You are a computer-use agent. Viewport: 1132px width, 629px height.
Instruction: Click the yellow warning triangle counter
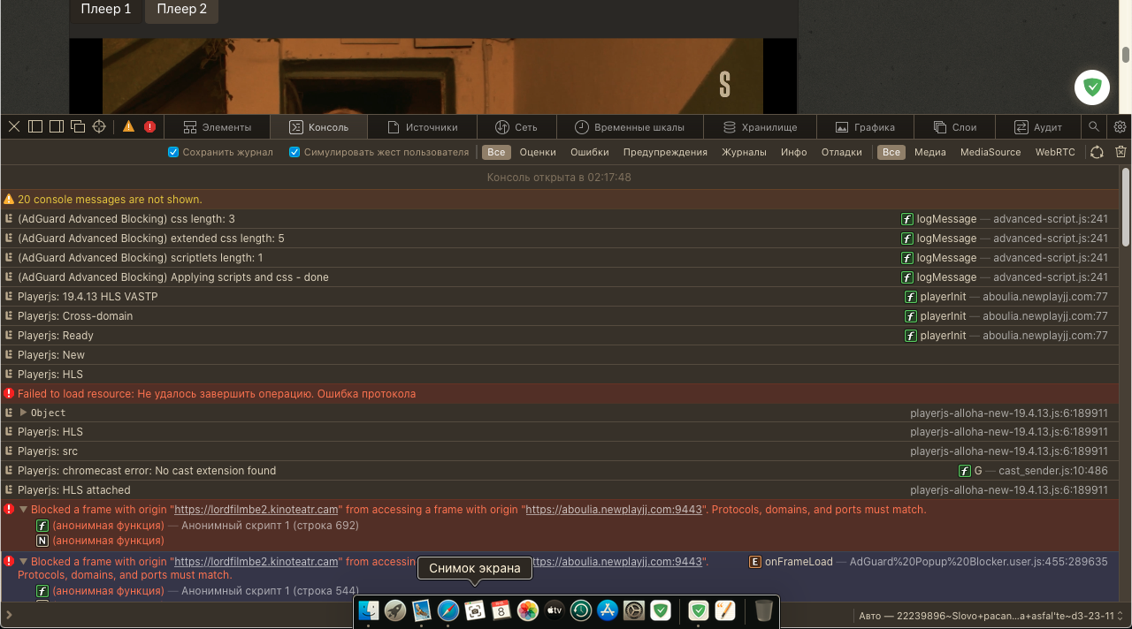[126, 126]
